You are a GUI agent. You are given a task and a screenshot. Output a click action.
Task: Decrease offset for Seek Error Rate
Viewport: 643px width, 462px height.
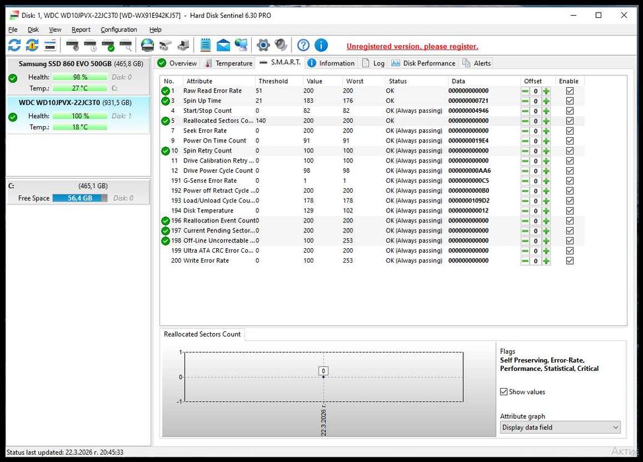point(525,131)
